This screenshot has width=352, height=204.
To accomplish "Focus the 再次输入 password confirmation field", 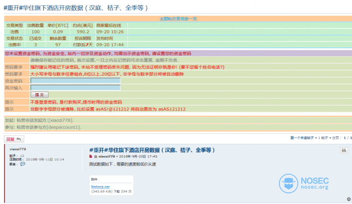I will point(75,88).
